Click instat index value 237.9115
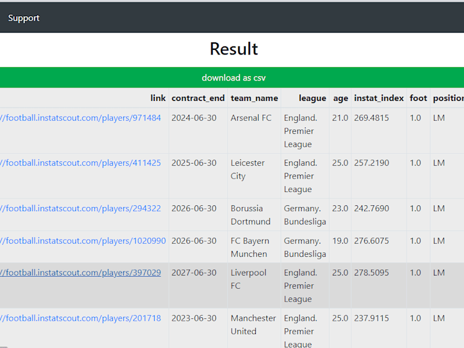Viewport: 464px width, 348px height. pos(371,318)
